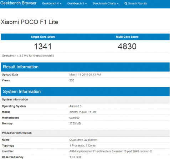Screen dimensions: 170x160
Task: Select the single-core score 1341
Action: click(x=43, y=46)
